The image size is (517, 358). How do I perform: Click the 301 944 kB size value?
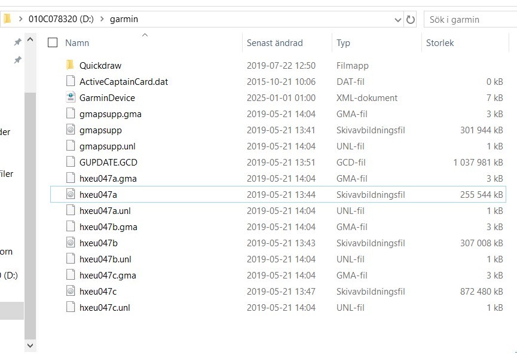pos(481,130)
